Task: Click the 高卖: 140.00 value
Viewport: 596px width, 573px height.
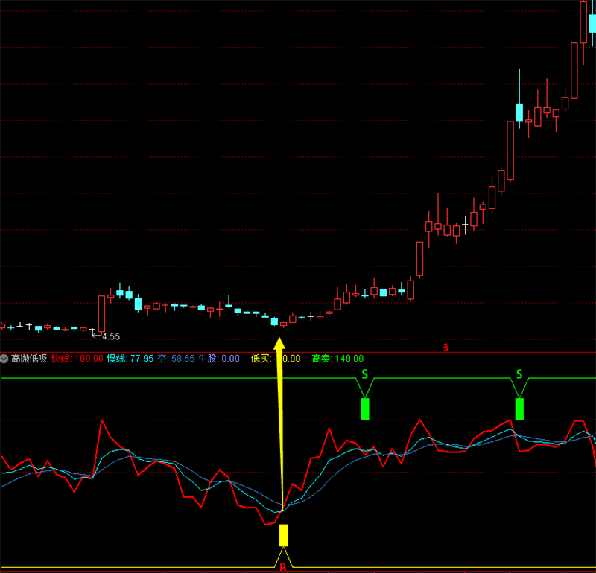Action: [x=337, y=359]
